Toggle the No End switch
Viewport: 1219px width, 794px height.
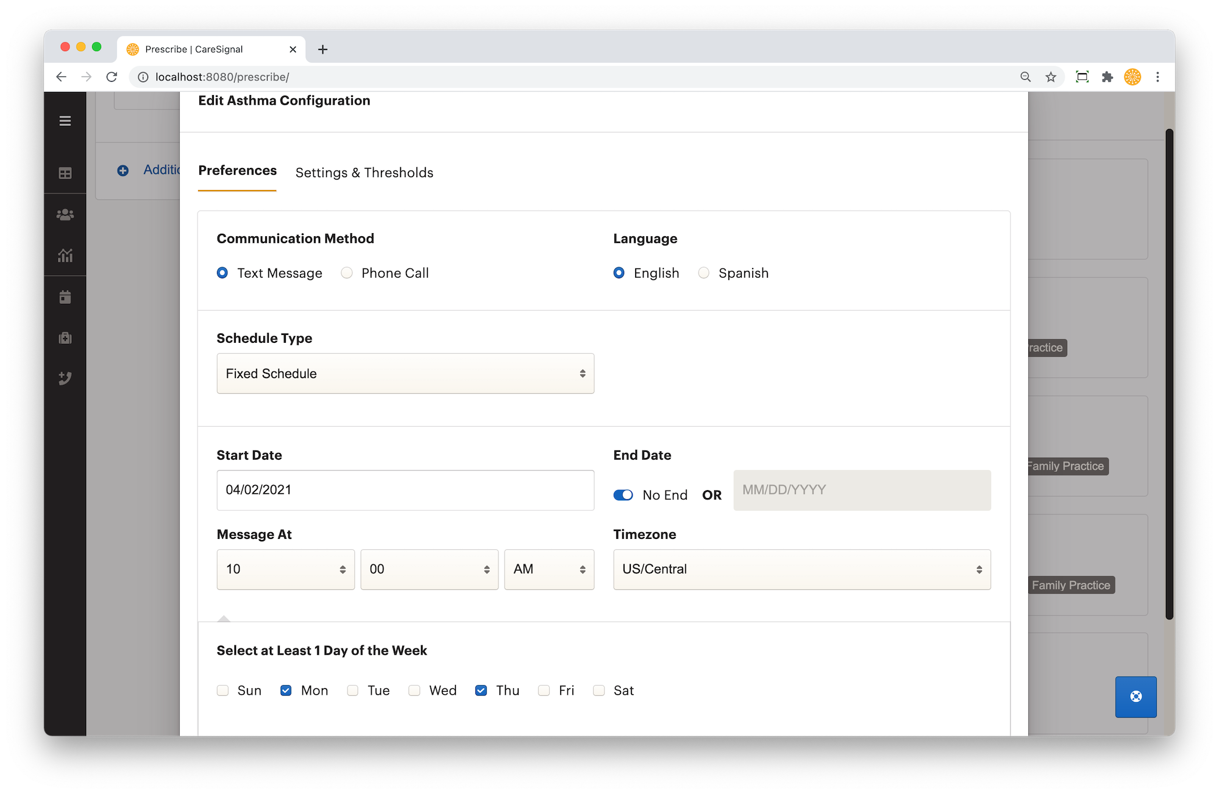coord(623,495)
